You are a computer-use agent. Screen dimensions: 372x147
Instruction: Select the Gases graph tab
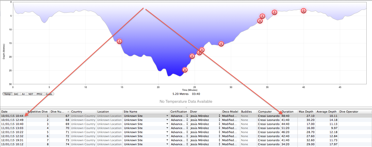tap(49, 94)
